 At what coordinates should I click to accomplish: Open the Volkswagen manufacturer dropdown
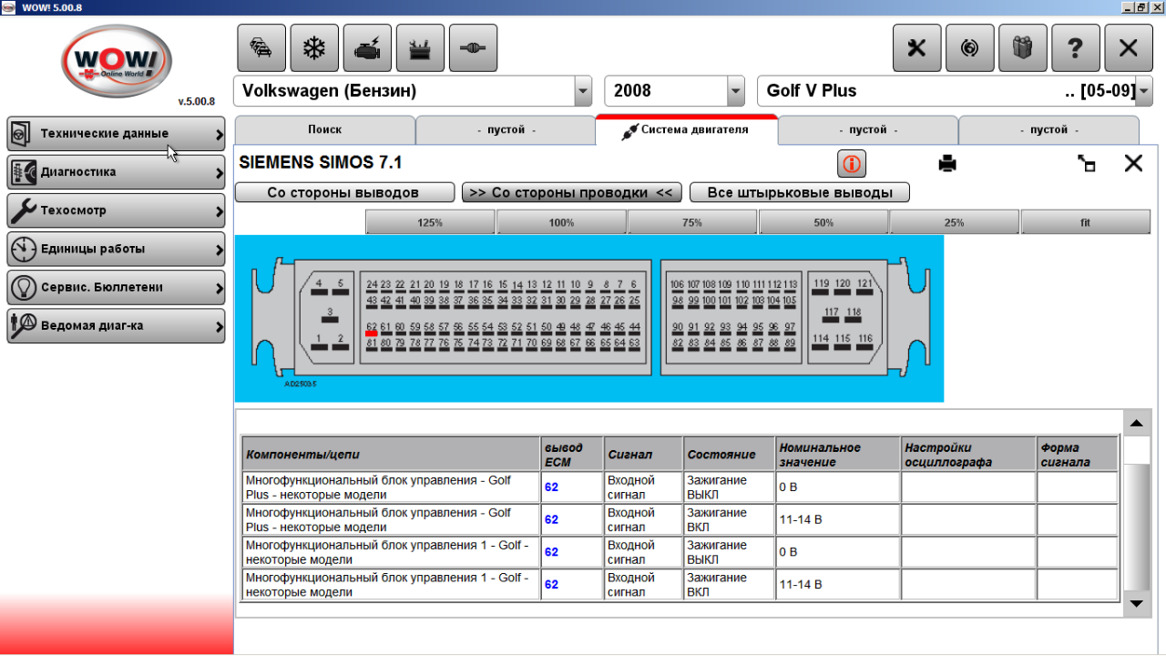pos(583,91)
